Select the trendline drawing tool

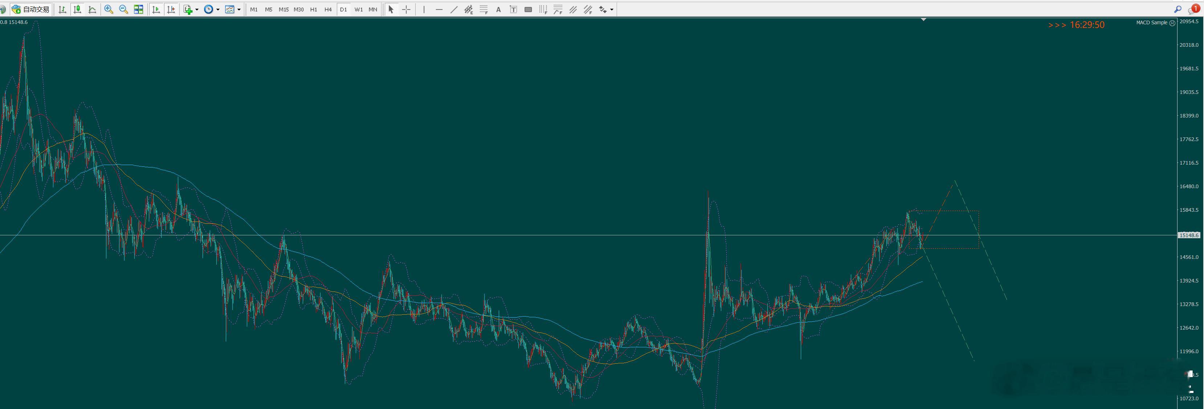454,9
